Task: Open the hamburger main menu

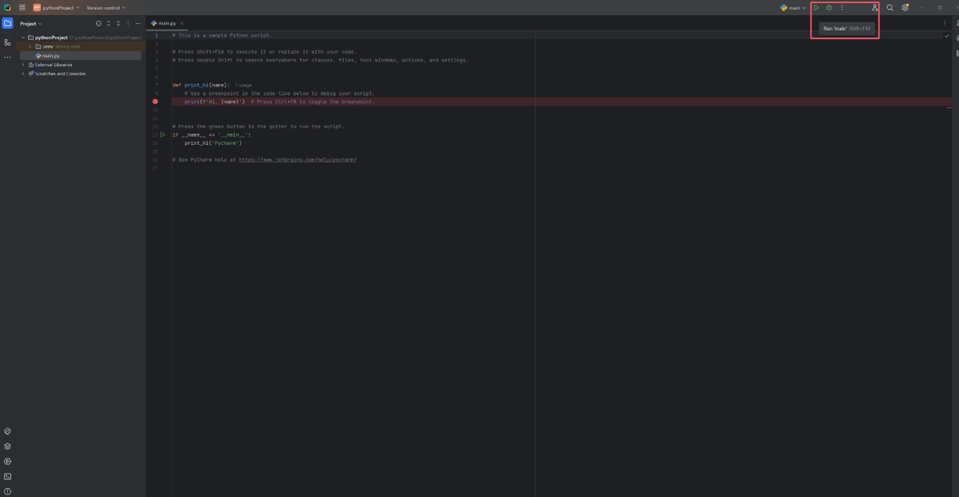Action: tap(22, 8)
